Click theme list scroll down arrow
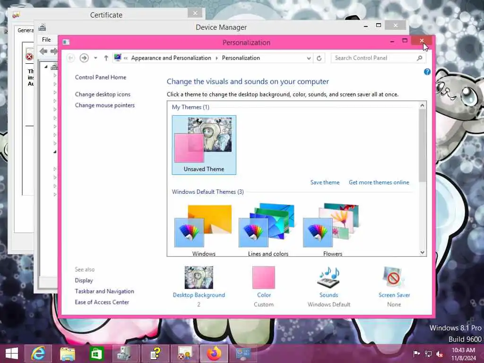484x363 pixels. tap(422, 252)
